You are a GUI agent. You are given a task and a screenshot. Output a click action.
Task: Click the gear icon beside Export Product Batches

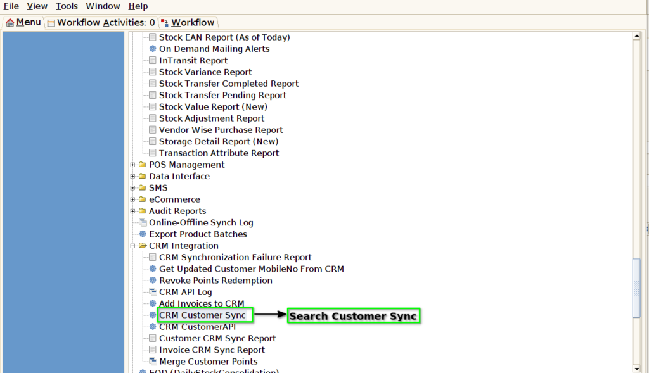pos(143,234)
